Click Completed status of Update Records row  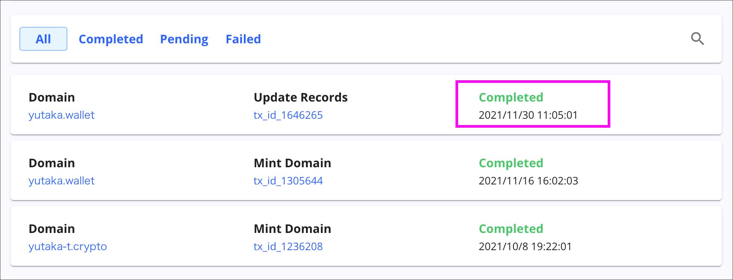[511, 97]
